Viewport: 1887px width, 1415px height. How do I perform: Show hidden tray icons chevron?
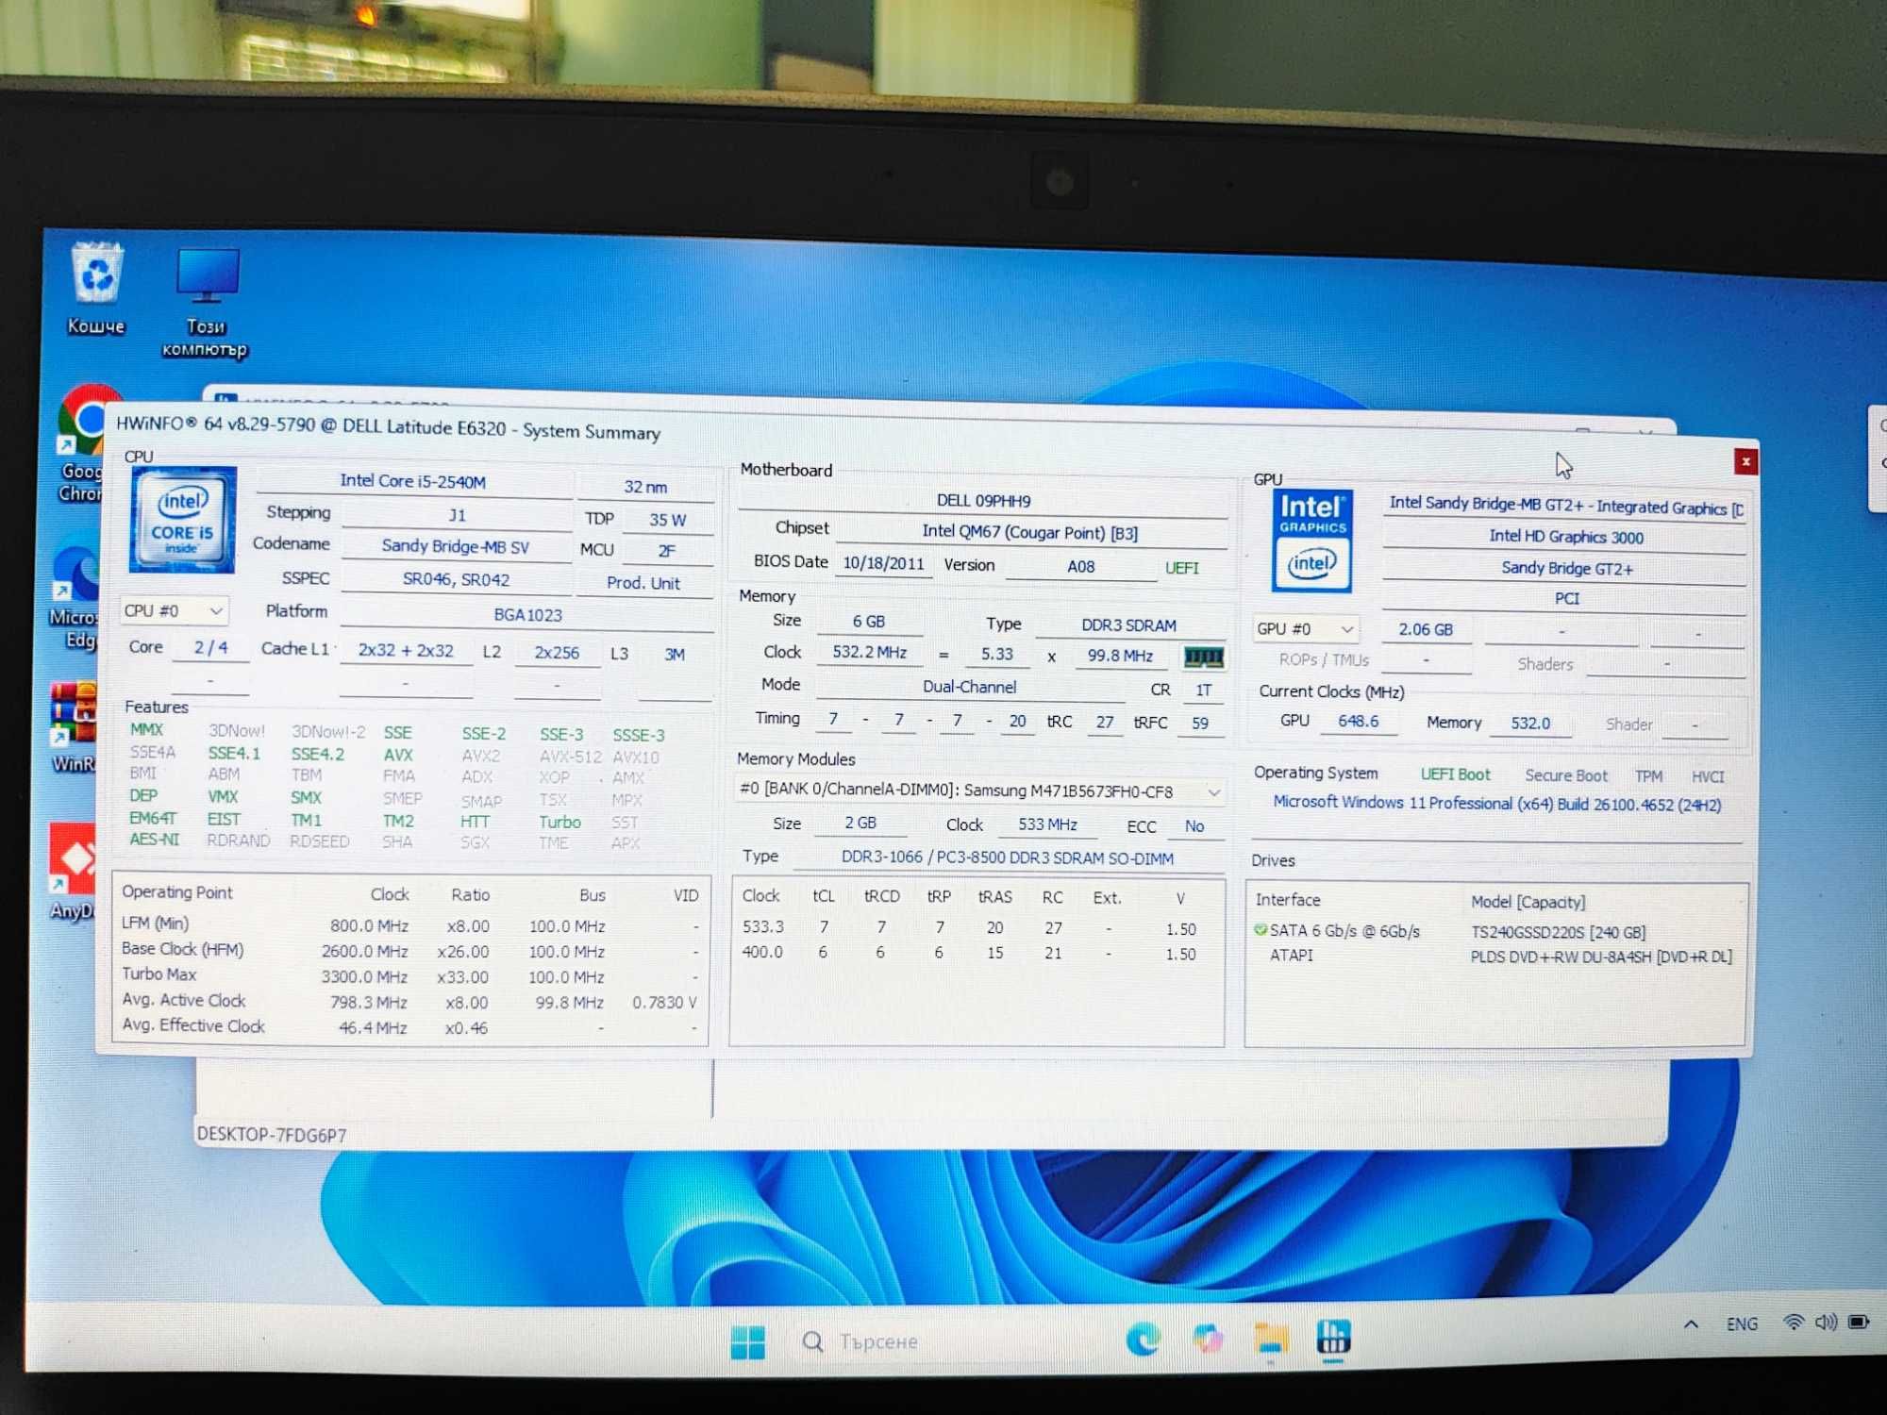[1691, 1324]
